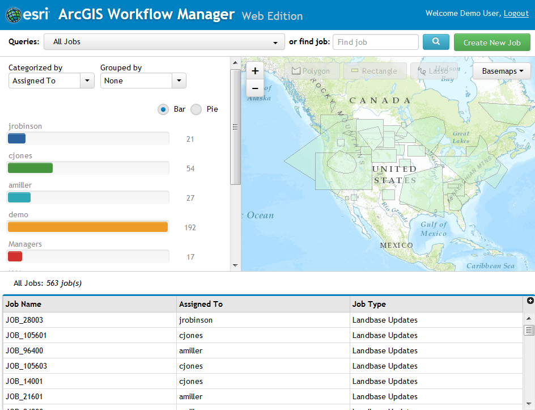This screenshot has width=535, height=410.
Task: Click amiller in JOB_21601 row
Action: (191, 397)
